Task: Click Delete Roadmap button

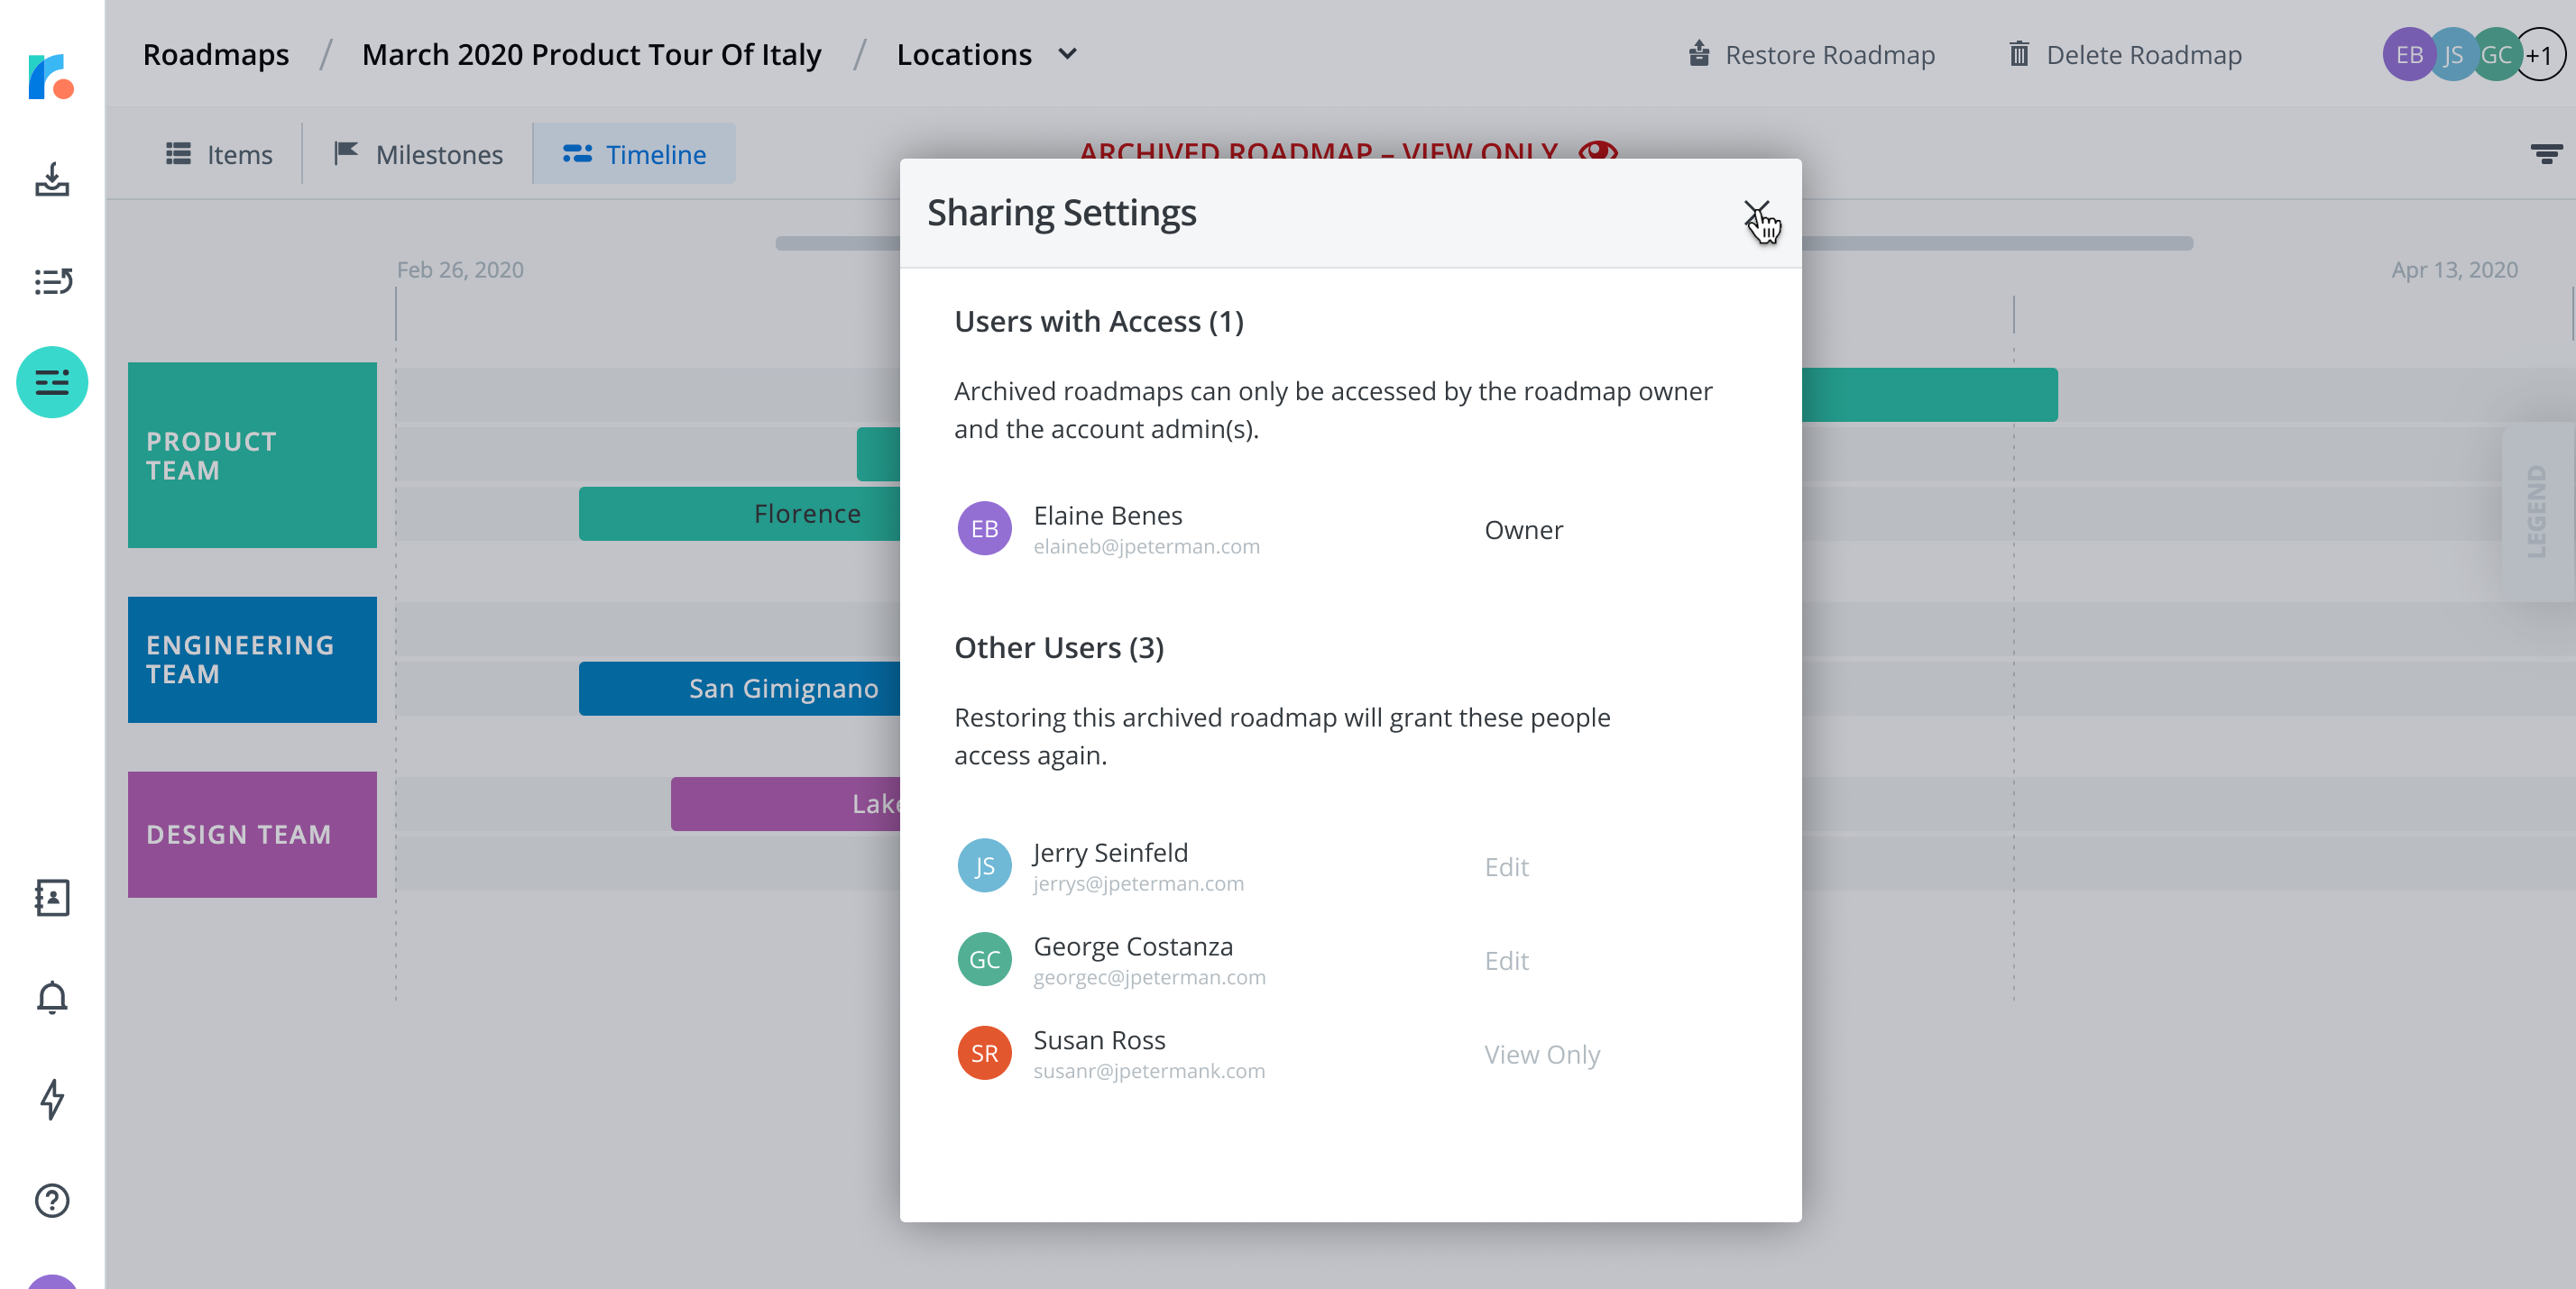Action: 2125,54
